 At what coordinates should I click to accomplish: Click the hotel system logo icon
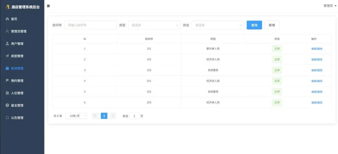(x=8, y=7)
